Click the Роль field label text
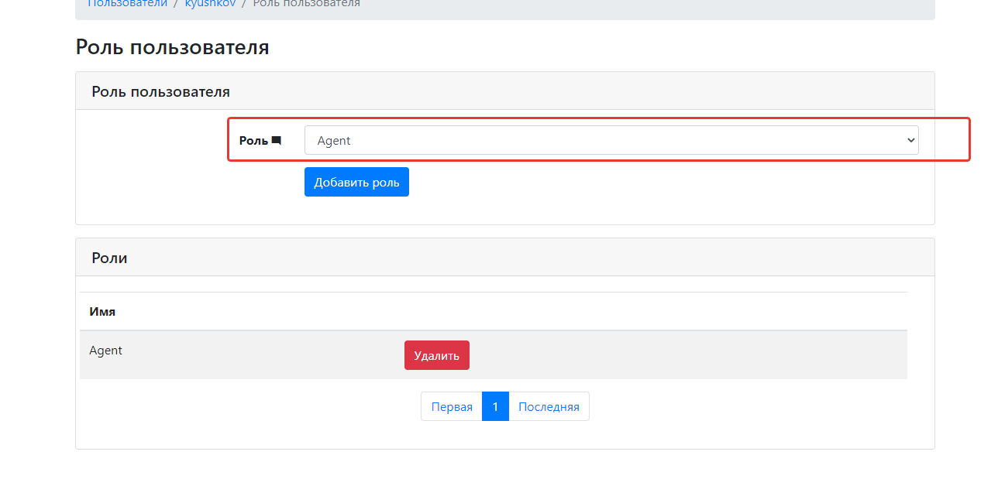 (x=253, y=141)
